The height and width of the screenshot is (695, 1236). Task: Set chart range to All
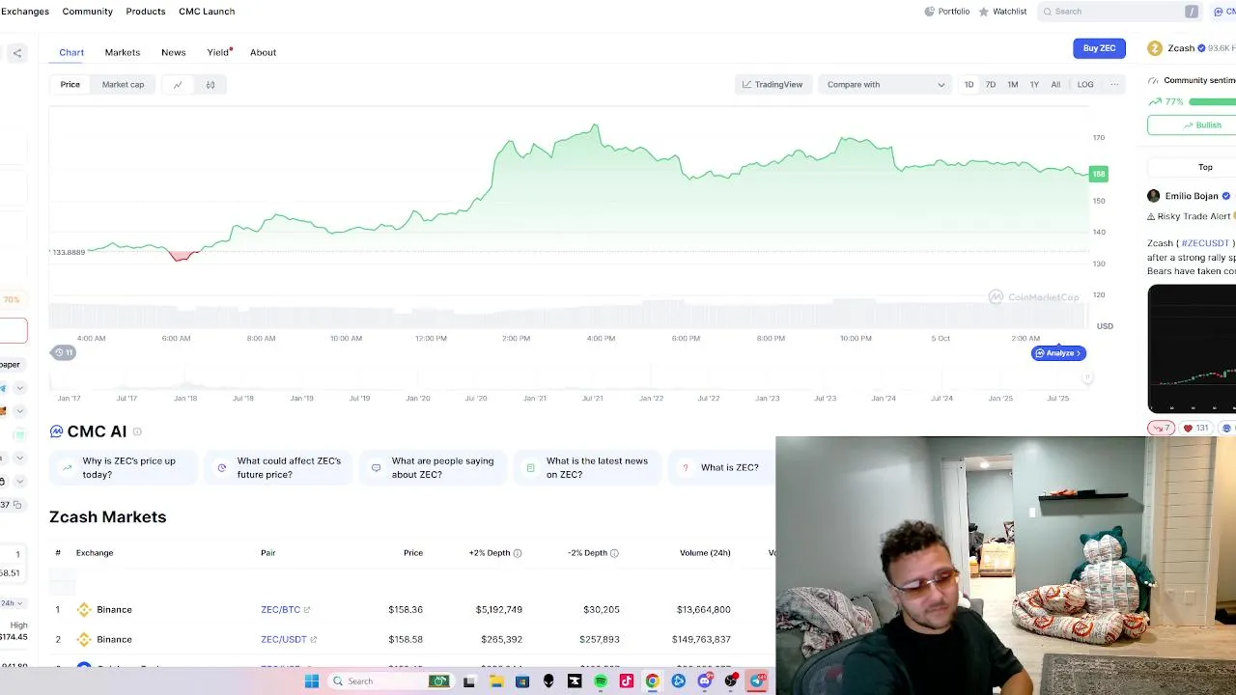[x=1055, y=85]
